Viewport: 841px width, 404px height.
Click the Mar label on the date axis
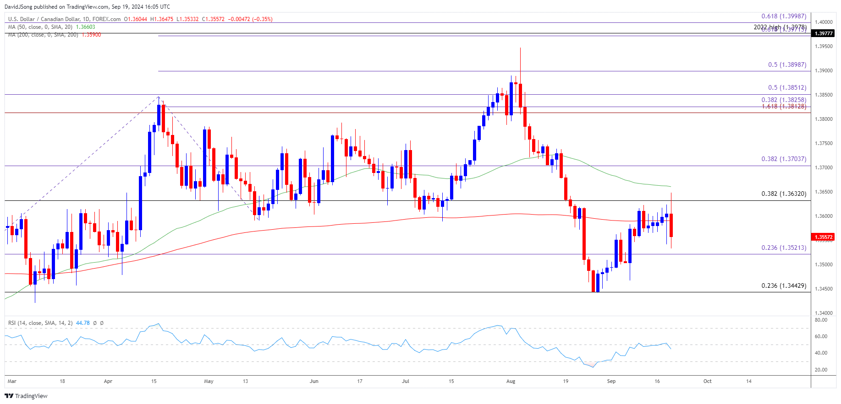pos(12,381)
